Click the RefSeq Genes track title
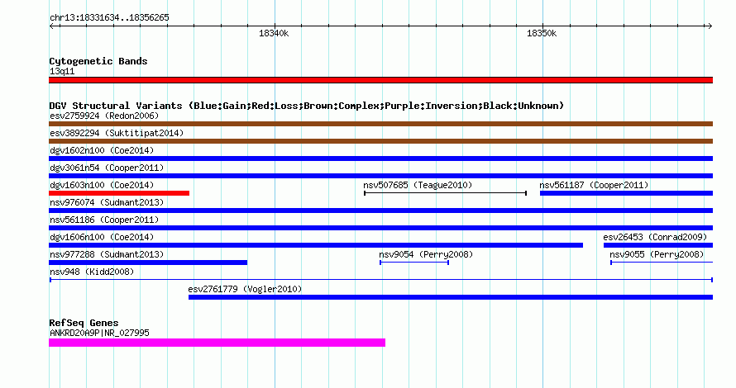Viewport: 736px width, 388px height. (84, 323)
